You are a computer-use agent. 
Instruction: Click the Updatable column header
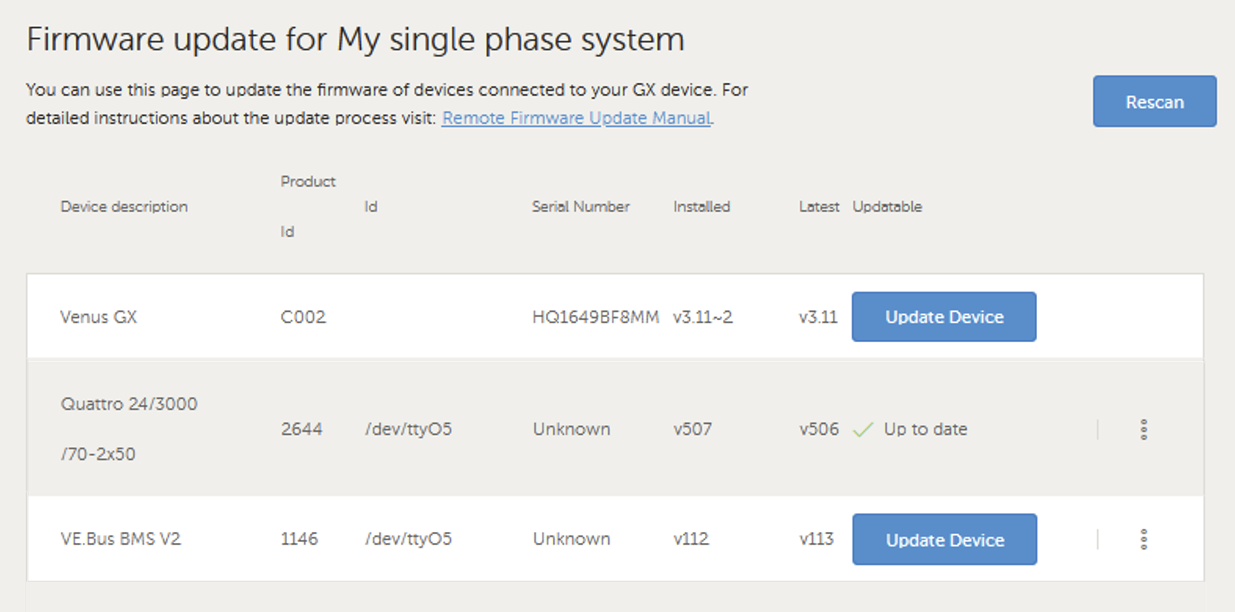point(887,206)
